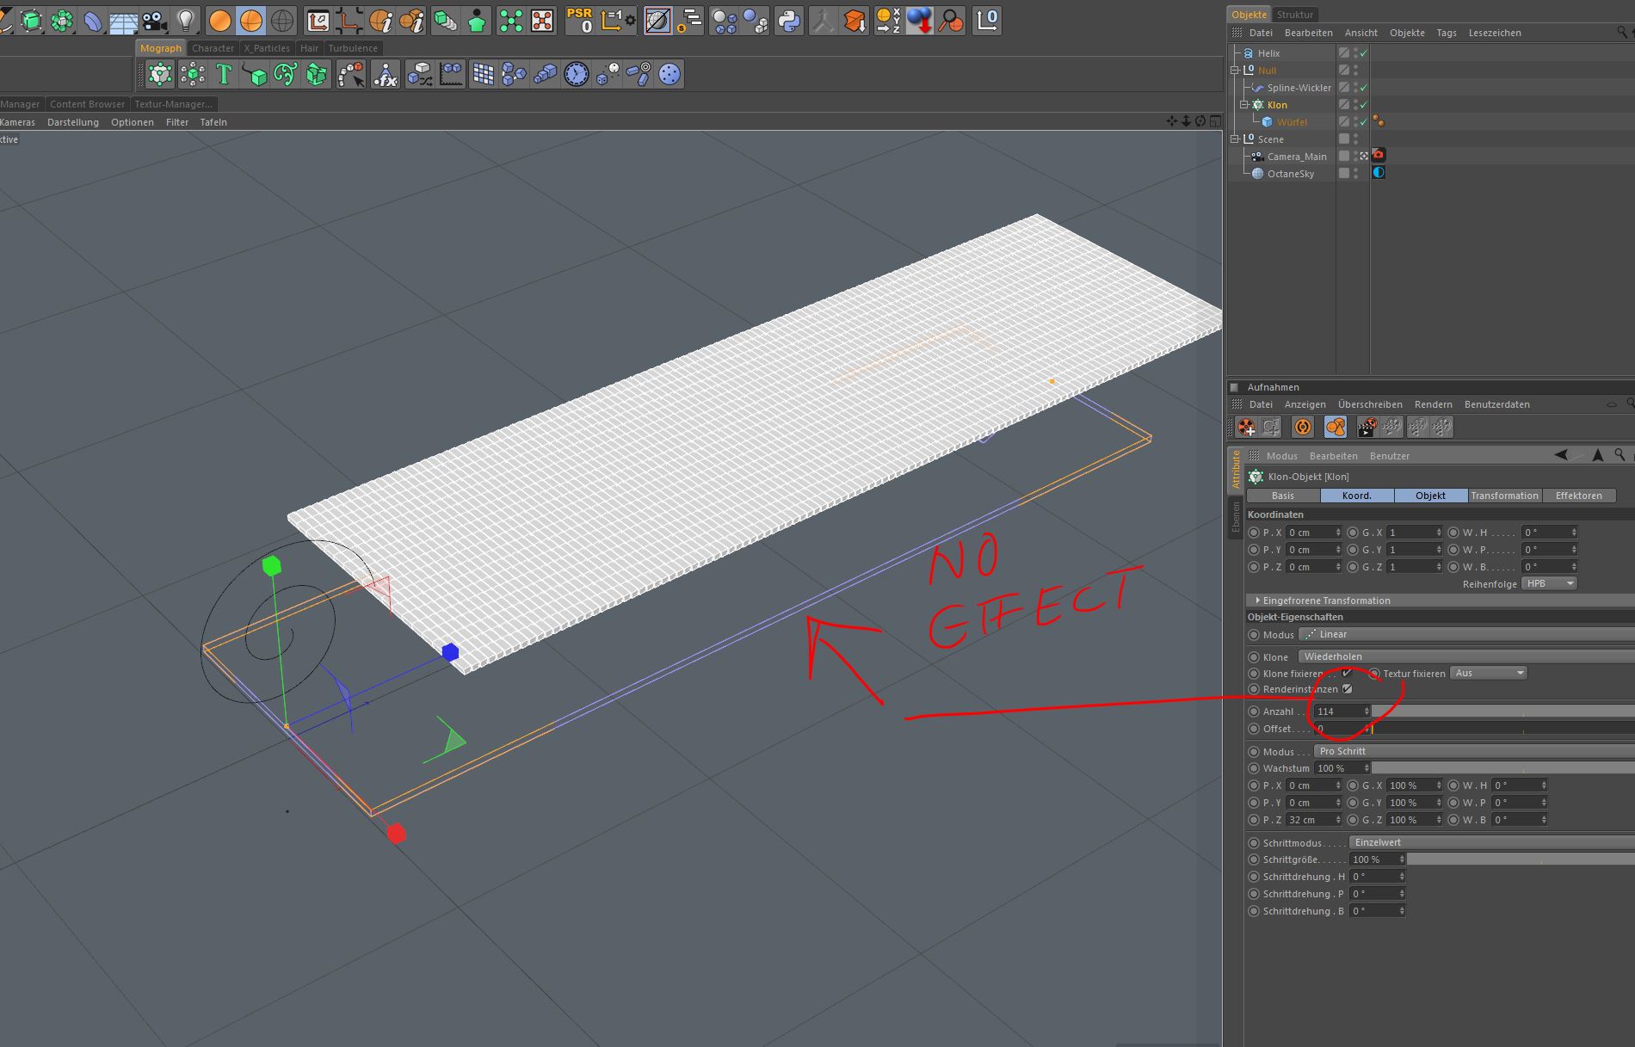Click the MoGraph grid array icon

coord(484,75)
